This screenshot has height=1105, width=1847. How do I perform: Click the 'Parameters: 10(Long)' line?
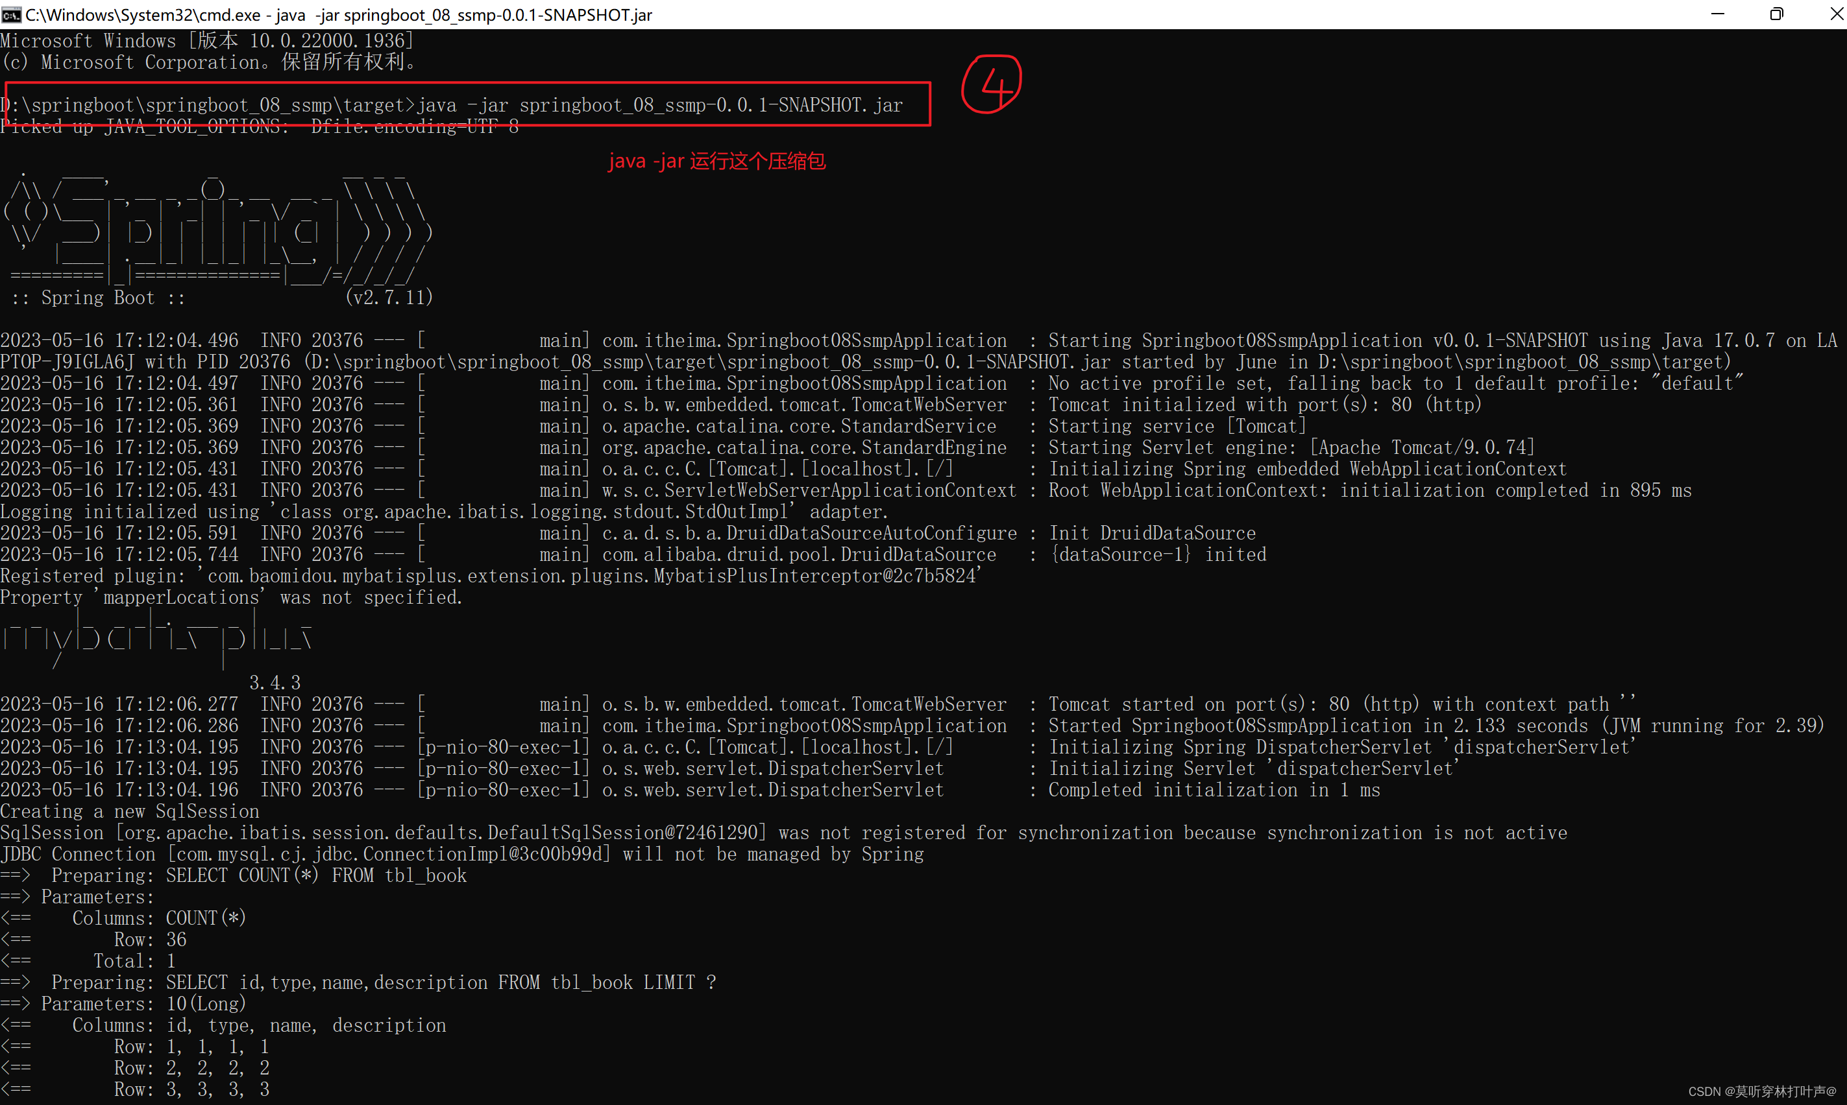[x=123, y=1004]
